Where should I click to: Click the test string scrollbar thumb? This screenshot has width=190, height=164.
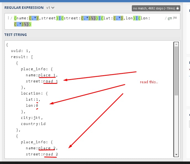coord(176,71)
